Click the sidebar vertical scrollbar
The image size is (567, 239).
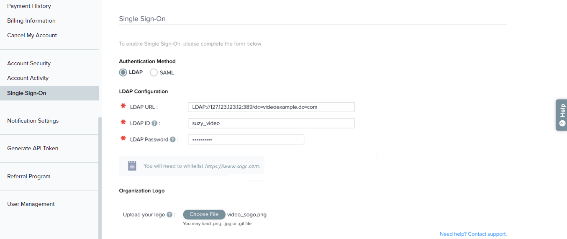pyautogui.click(x=100, y=176)
